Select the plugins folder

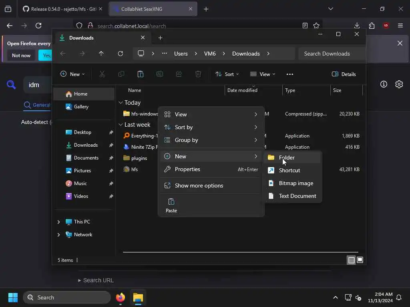[139, 158]
